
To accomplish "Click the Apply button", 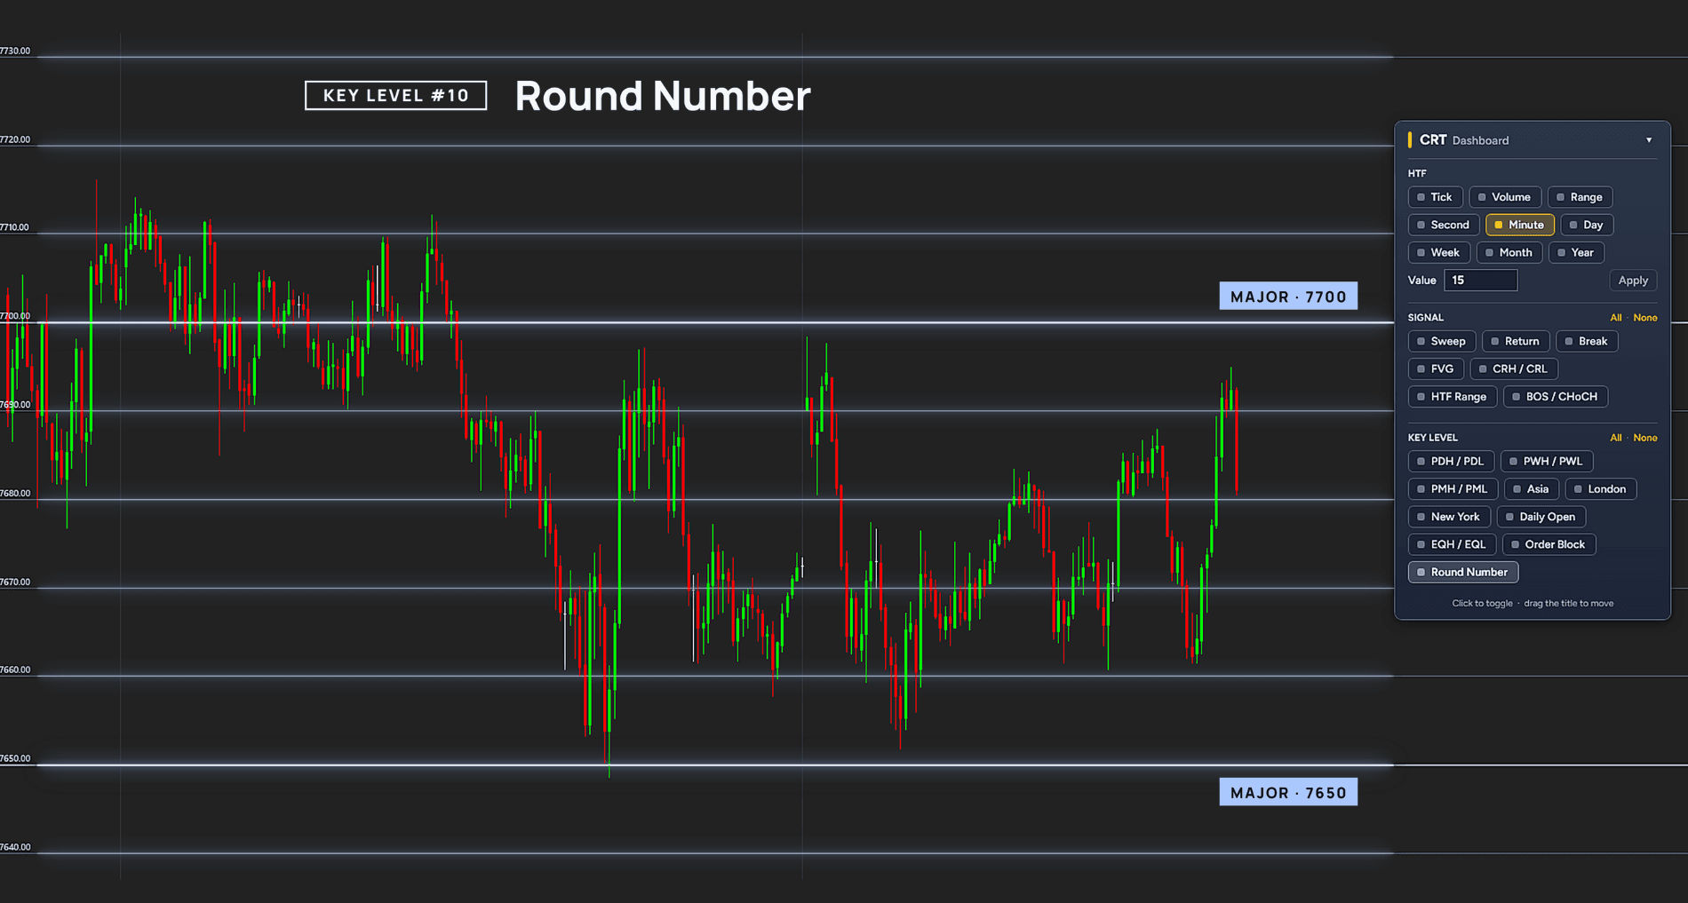I will (x=1633, y=280).
